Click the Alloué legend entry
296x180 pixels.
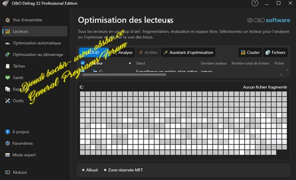pyautogui.click(x=90, y=170)
